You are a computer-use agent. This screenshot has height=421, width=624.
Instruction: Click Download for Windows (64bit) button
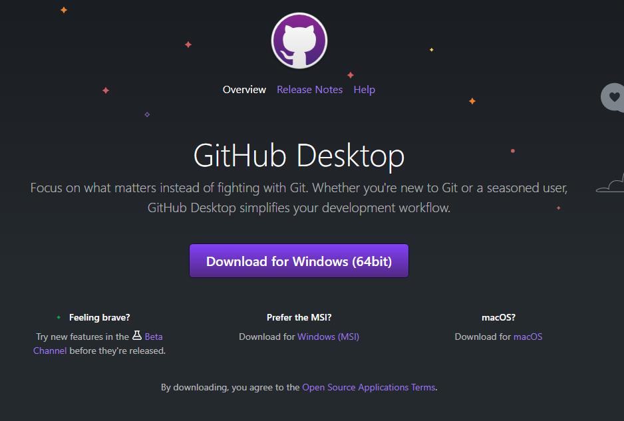coord(299,261)
